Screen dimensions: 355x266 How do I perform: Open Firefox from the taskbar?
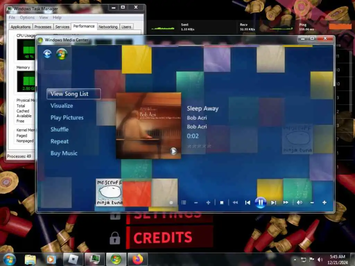click(138, 259)
